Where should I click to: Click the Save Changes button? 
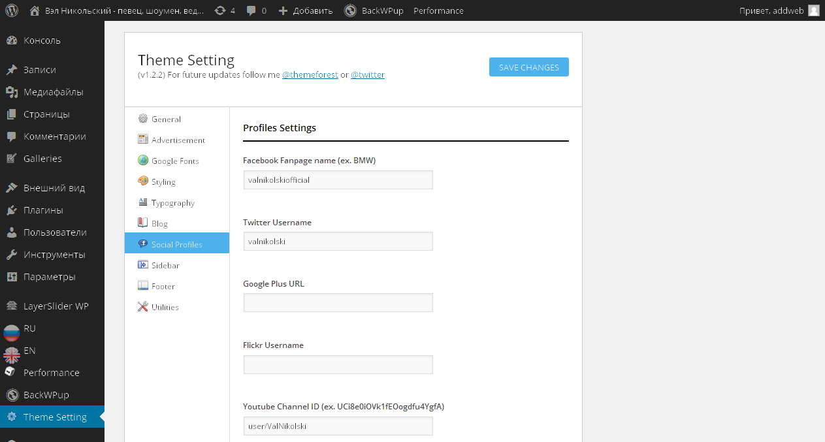(528, 67)
